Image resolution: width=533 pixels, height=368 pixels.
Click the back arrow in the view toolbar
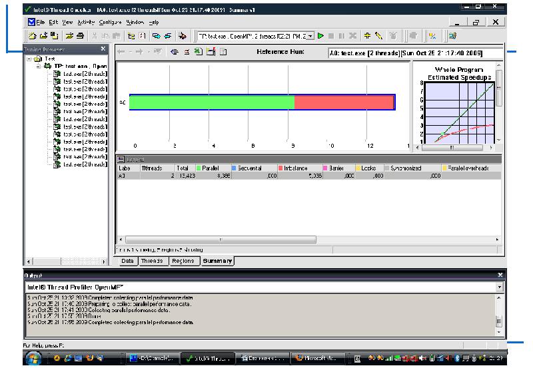click(x=122, y=52)
